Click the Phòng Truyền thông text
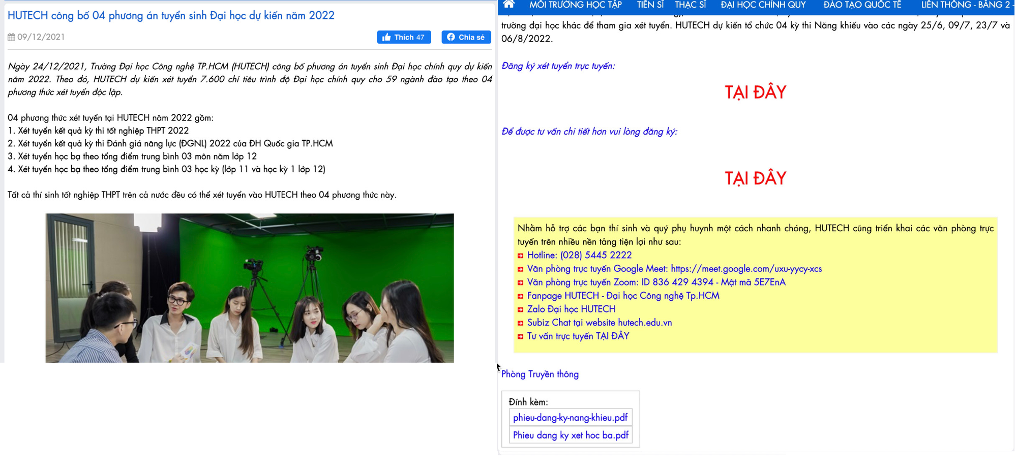1017x468 pixels. coord(540,375)
